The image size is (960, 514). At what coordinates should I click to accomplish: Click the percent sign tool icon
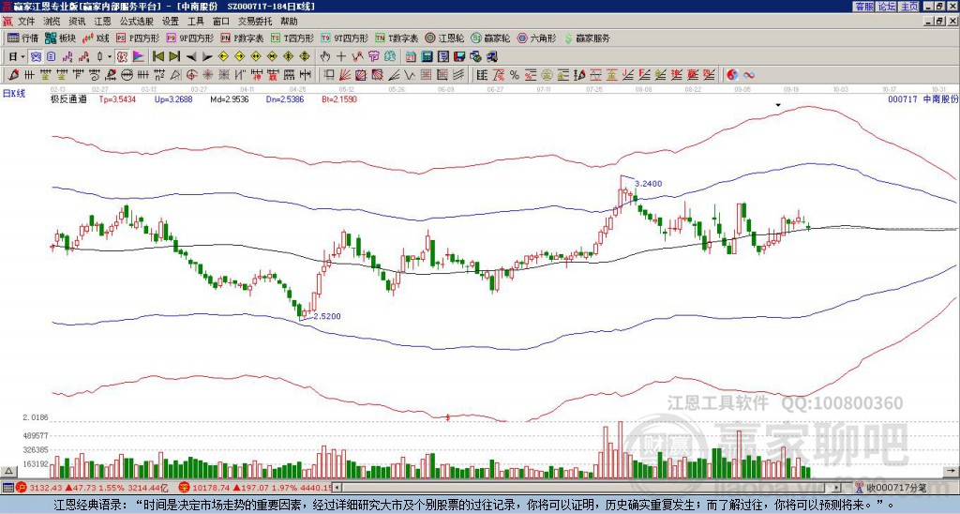515,75
